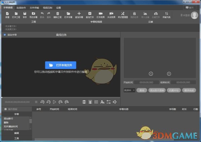Click the 添加到术语库 button

point(156,90)
